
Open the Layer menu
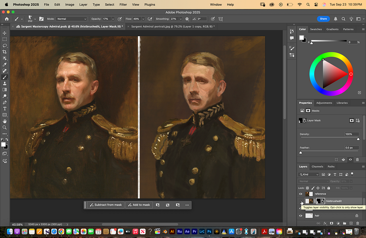coord(83,4)
